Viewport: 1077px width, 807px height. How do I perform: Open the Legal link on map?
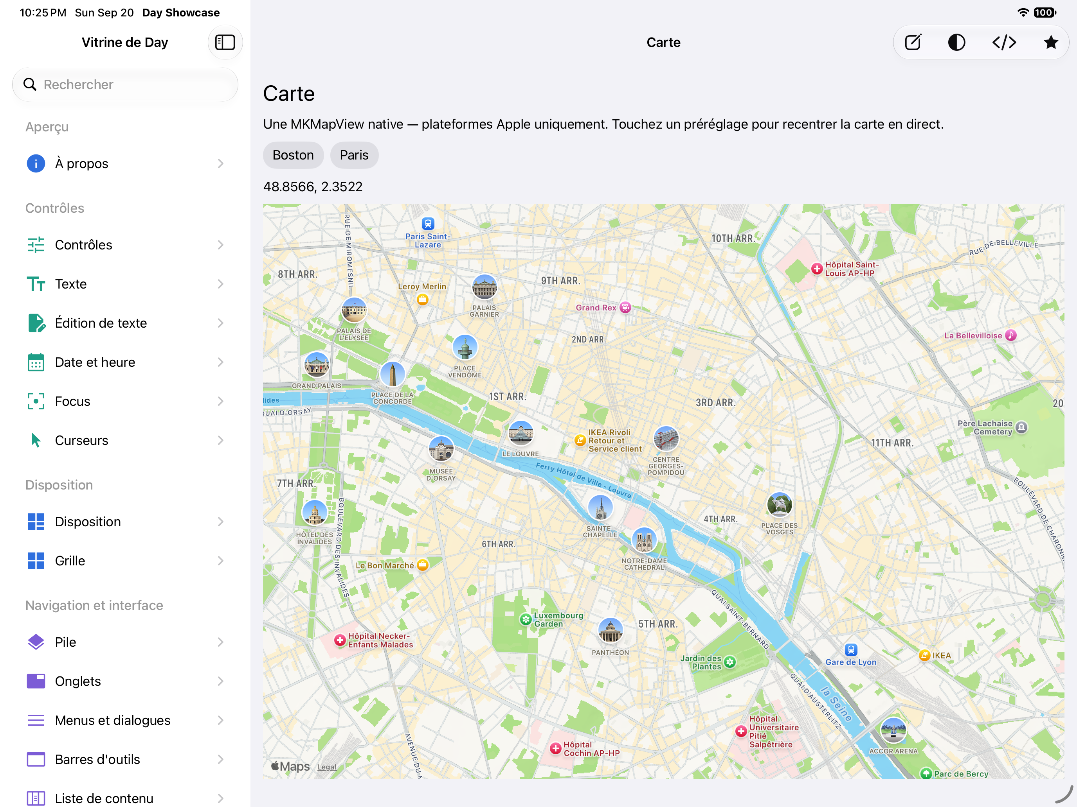click(327, 767)
